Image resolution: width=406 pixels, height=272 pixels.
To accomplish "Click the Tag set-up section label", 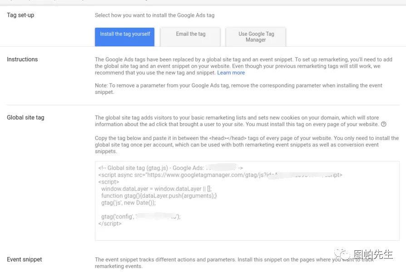I will [20, 15].
